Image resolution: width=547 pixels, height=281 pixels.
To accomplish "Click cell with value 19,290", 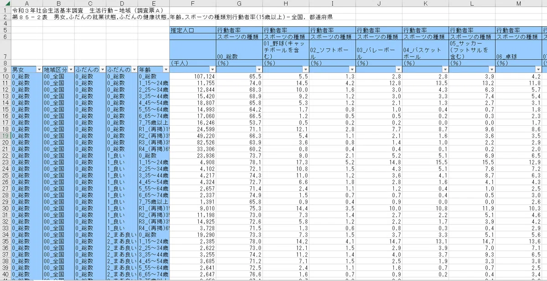I will (x=193, y=235).
